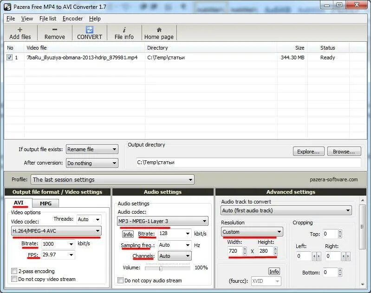This screenshot has width=371, height=293.
Task: Click the No column header
Action: click(x=14, y=48)
